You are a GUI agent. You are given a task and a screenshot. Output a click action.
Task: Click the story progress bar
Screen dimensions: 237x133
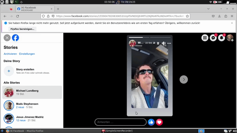coord(150,37)
